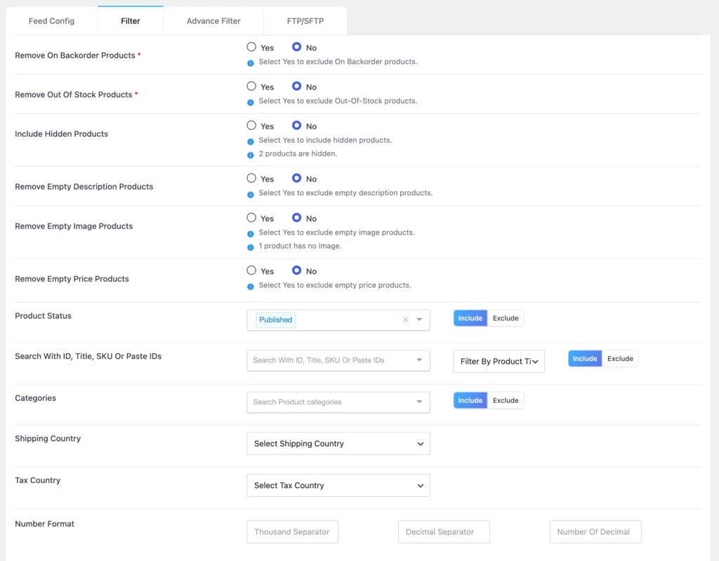
Task: Click Thousand Separator input field
Action: 292,532
